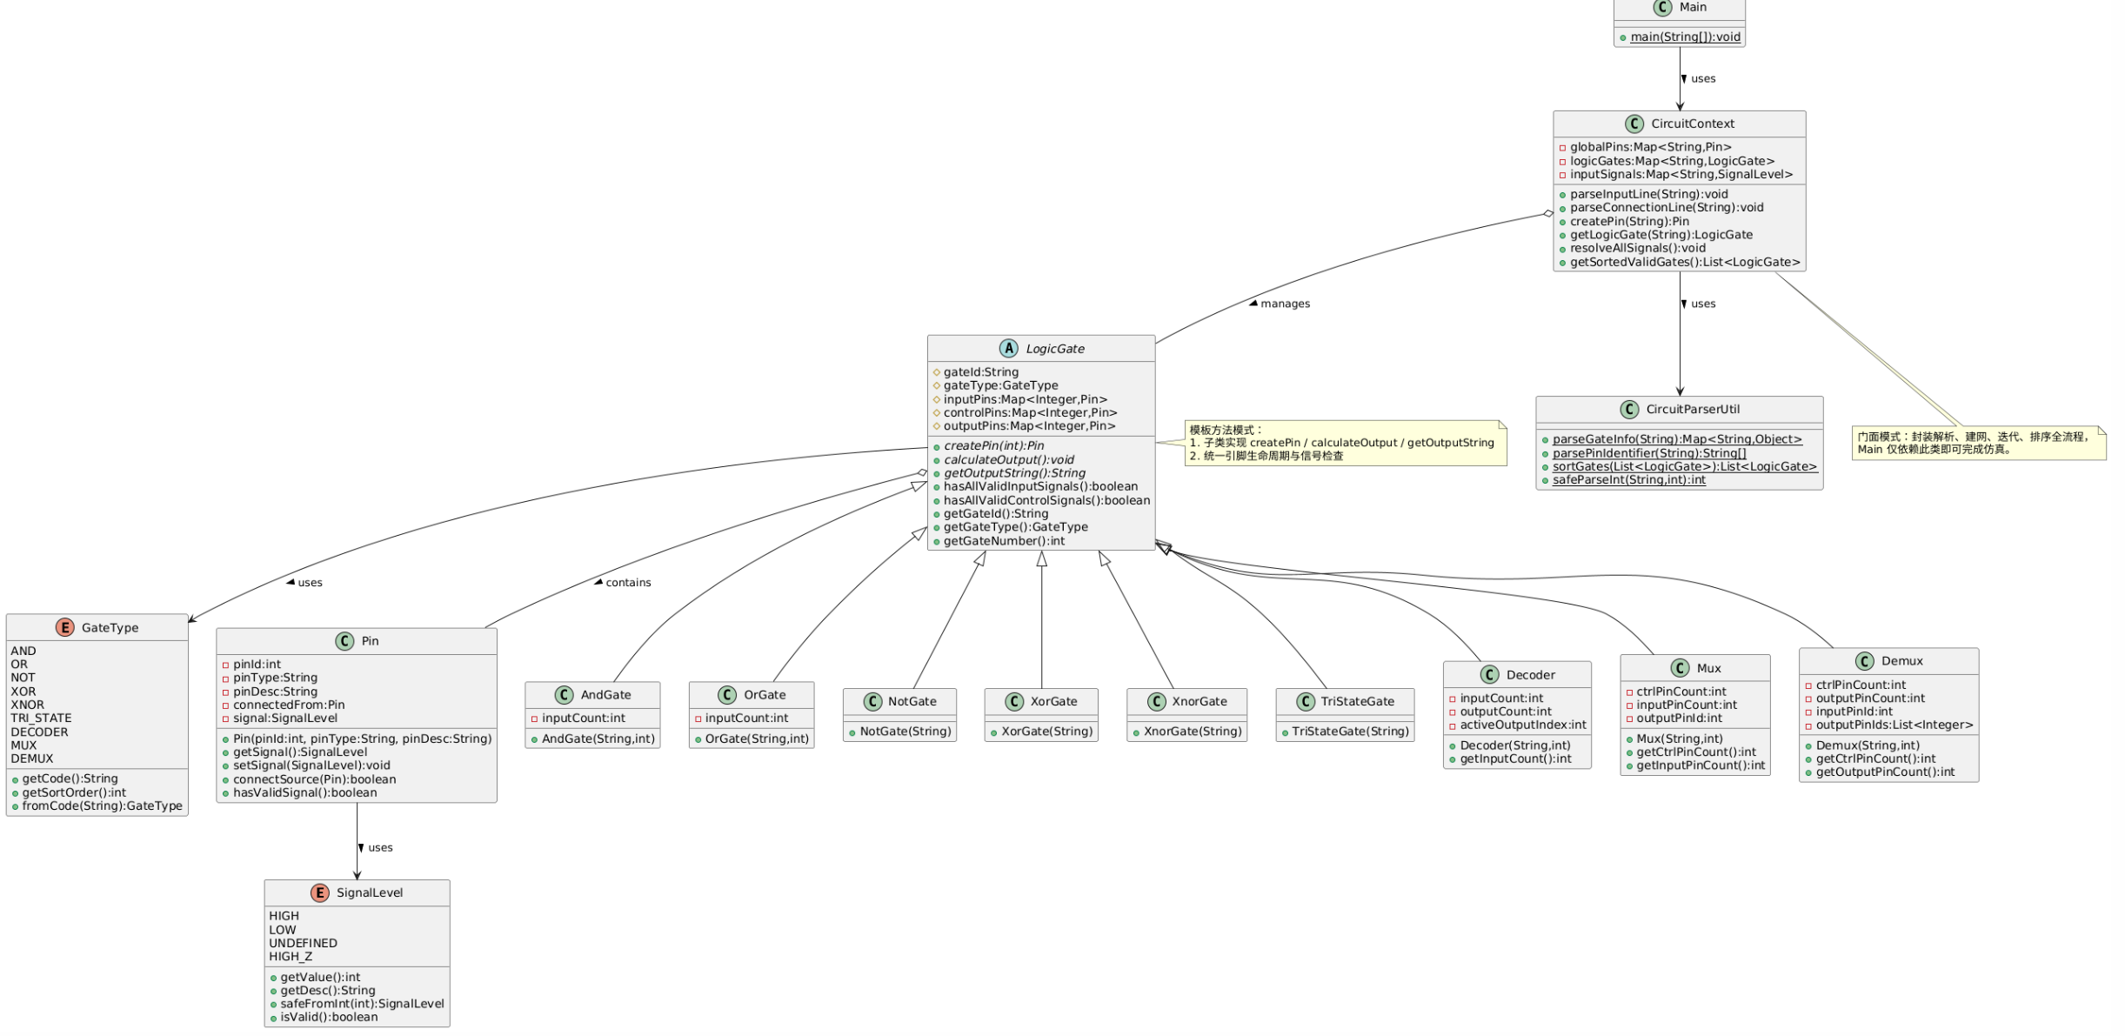Click the facade pattern note beside CircuitParserUtil
The width and height of the screenshot is (2125, 1036).
(x=1977, y=444)
